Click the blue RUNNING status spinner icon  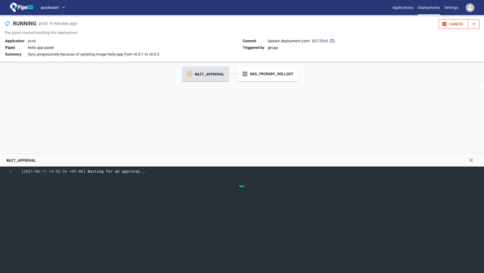pyautogui.click(x=7, y=23)
